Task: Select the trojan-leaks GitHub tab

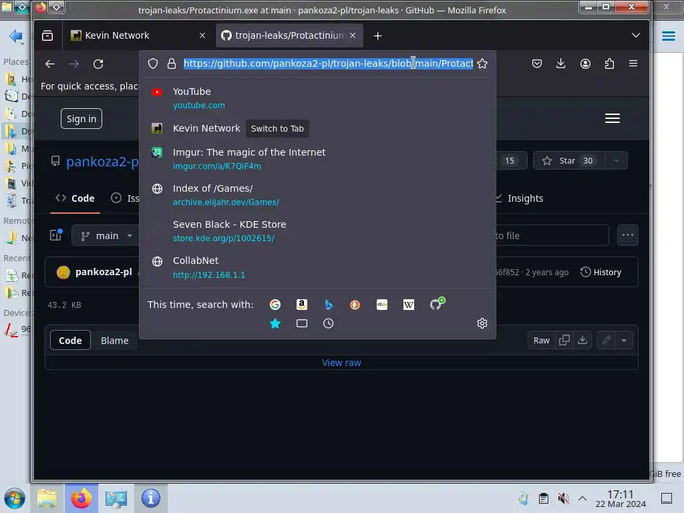Action: [289, 35]
